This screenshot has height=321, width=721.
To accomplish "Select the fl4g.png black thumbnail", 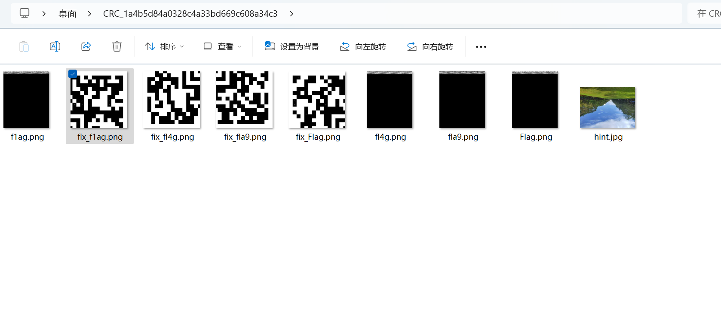I will [390, 100].
